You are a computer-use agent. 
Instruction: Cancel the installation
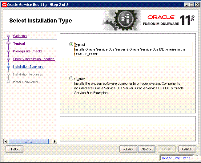187,149
